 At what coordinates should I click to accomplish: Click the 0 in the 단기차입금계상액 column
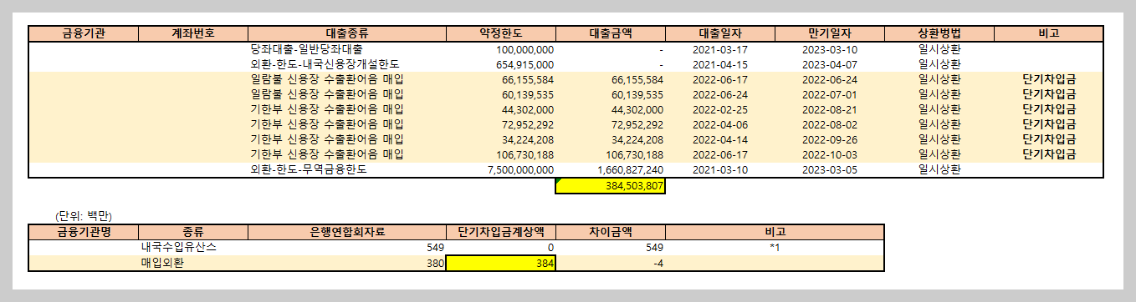501,247
